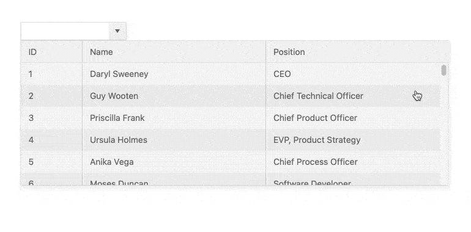Click the CEO position cell
The width and height of the screenshot is (471, 232).
click(354, 74)
